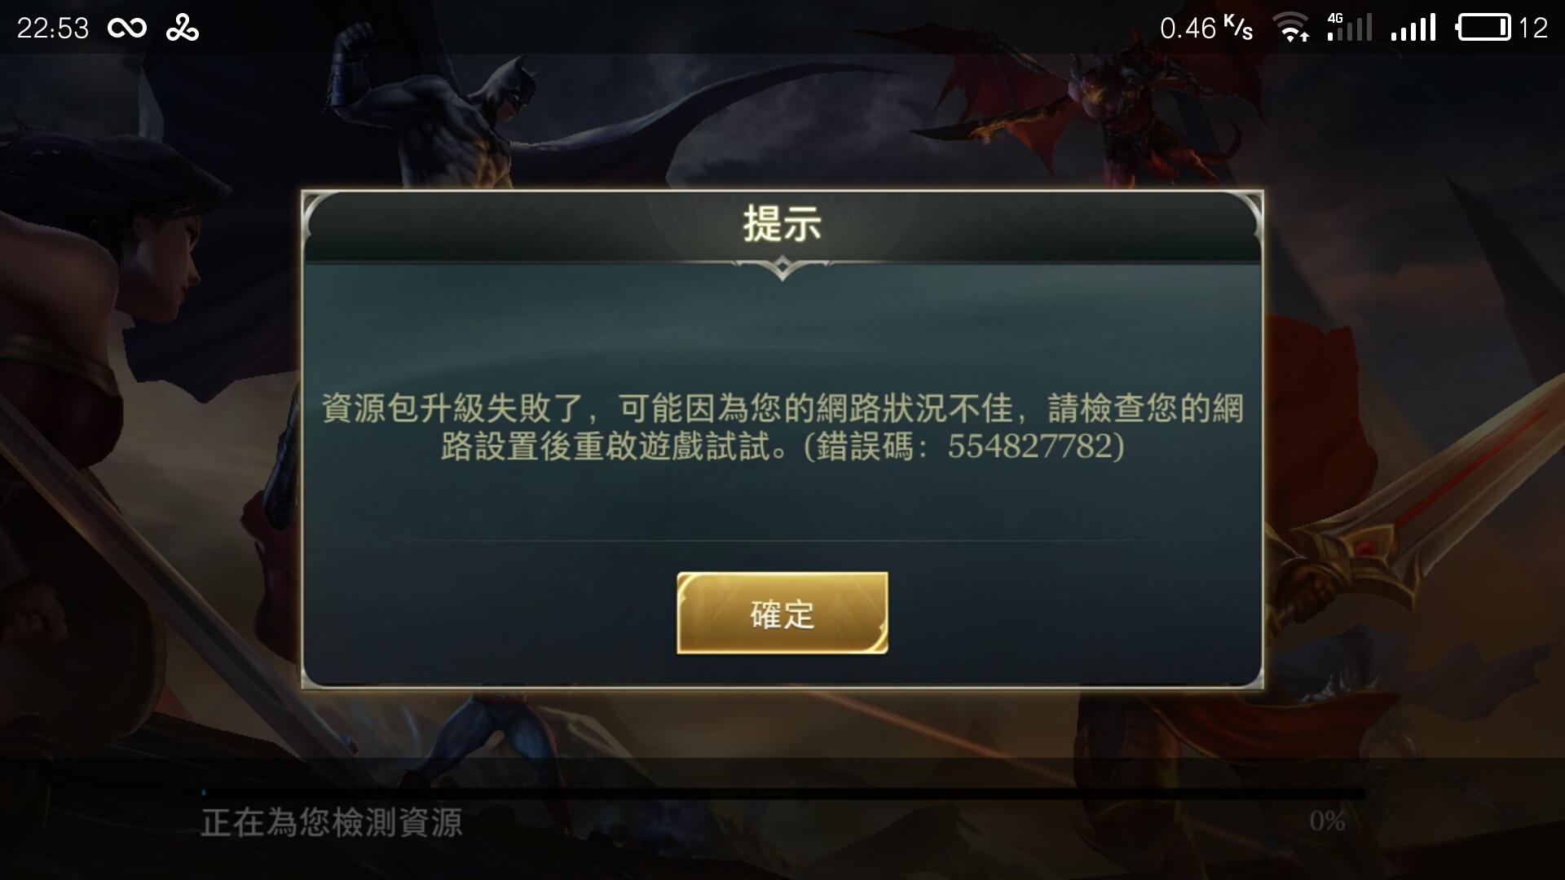
Task: Tap the Wonder Woman character on left
Action: point(106,407)
